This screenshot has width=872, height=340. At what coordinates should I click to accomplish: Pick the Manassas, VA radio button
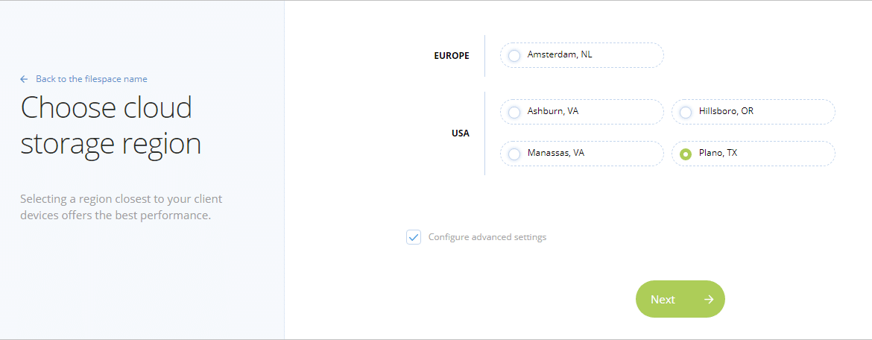[514, 154]
